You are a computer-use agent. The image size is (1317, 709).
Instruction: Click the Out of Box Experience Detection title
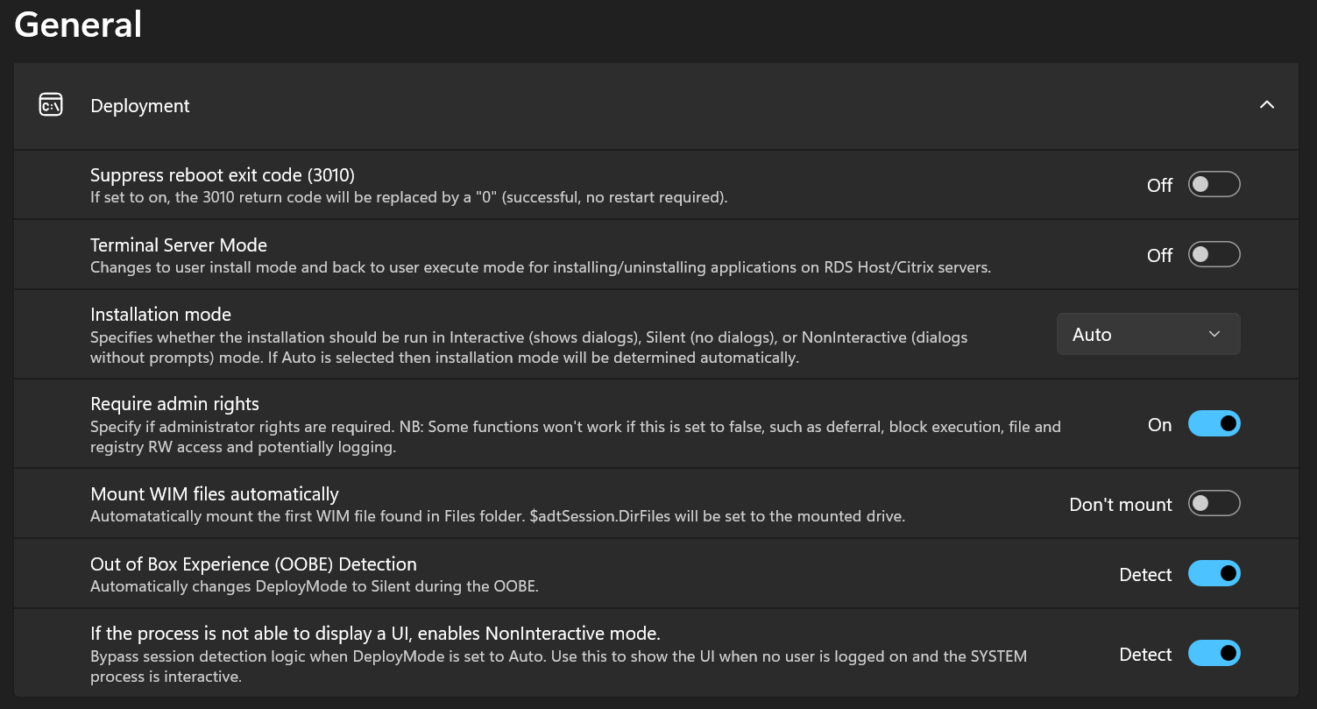click(253, 564)
